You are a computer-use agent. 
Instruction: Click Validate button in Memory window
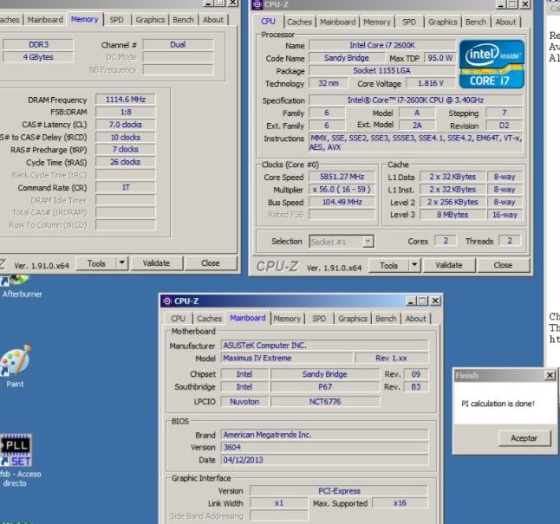coord(156,263)
